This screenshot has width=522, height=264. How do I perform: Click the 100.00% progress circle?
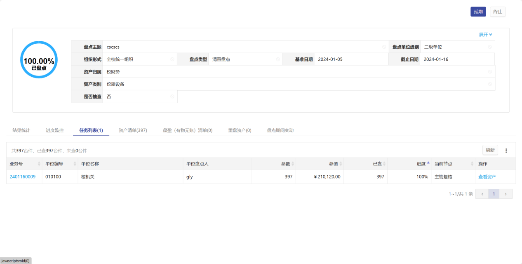tap(39, 60)
